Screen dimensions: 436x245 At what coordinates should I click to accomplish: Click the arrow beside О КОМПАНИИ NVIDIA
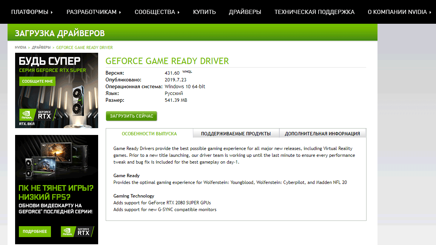[x=430, y=12]
